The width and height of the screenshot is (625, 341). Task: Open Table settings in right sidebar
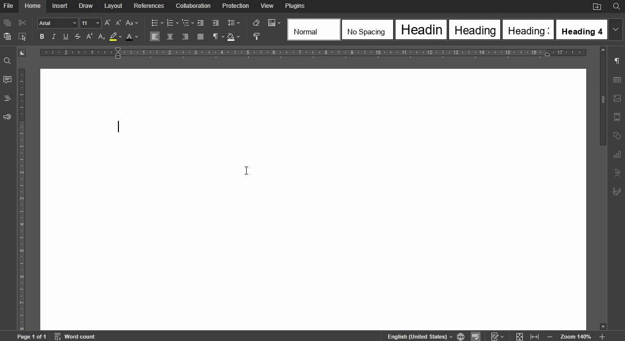617,80
